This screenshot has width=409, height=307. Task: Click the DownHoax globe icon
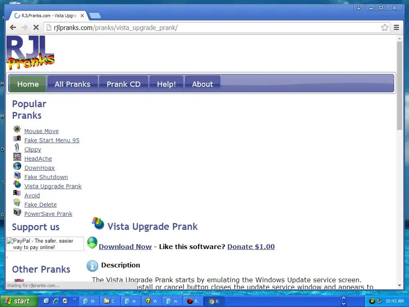[x=17, y=166]
